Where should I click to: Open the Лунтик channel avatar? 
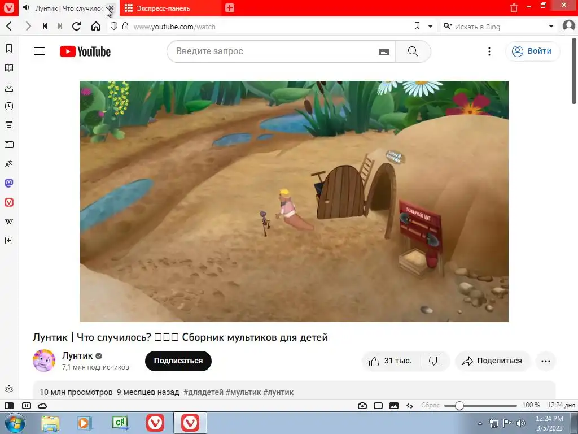44,361
